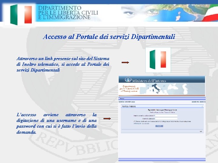218x163 pixels.
Task: Click the Italian flag portal link icon
Action: [x=158, y=60]
